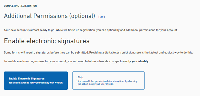This screenshot has height=96, width=200.
Task: Click the Additional Permissions heading text
Action: pyautogui.click(x=49, y=16)
